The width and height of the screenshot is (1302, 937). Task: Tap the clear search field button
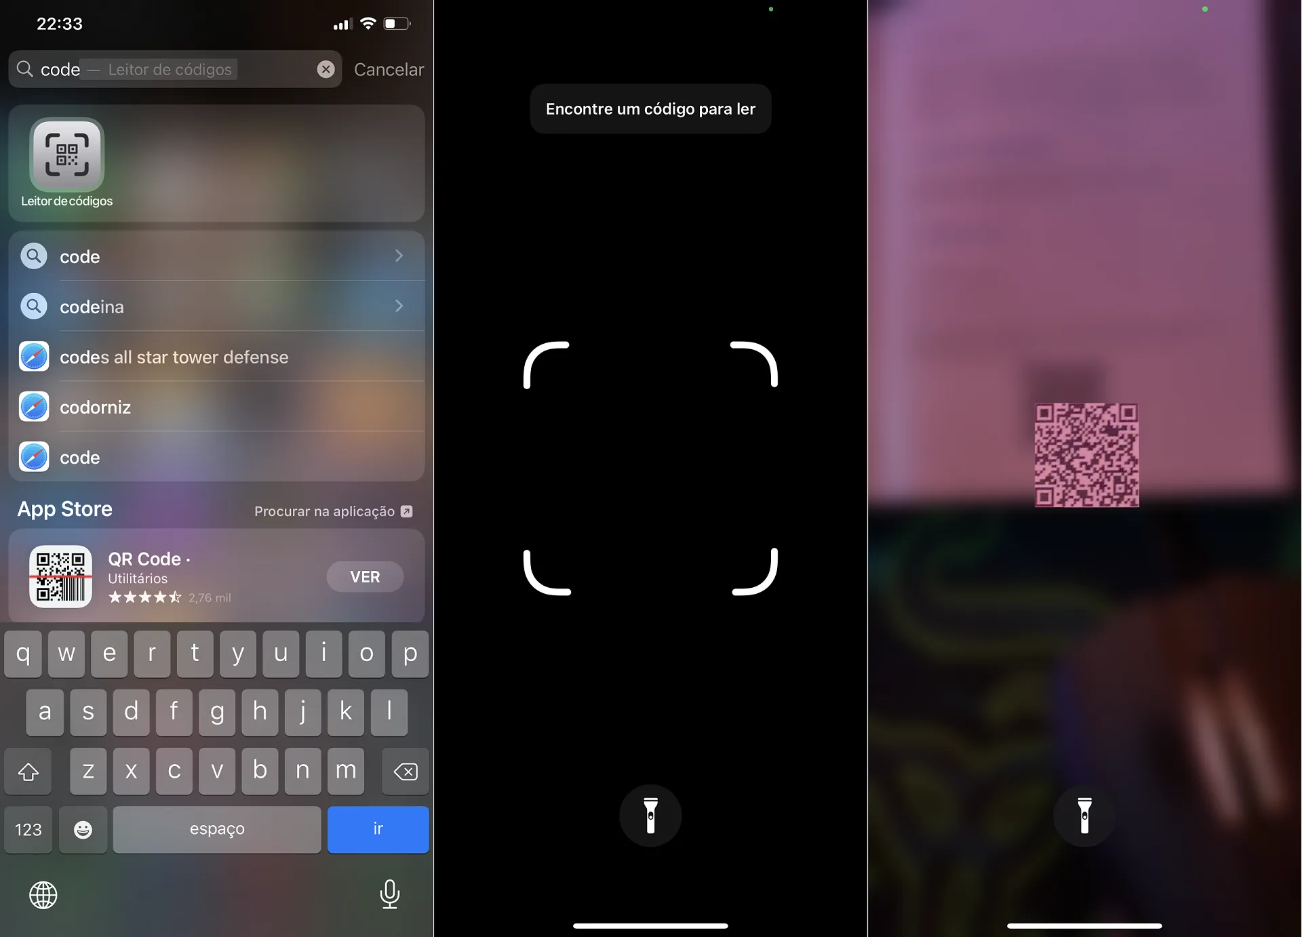tap(325, 68)
